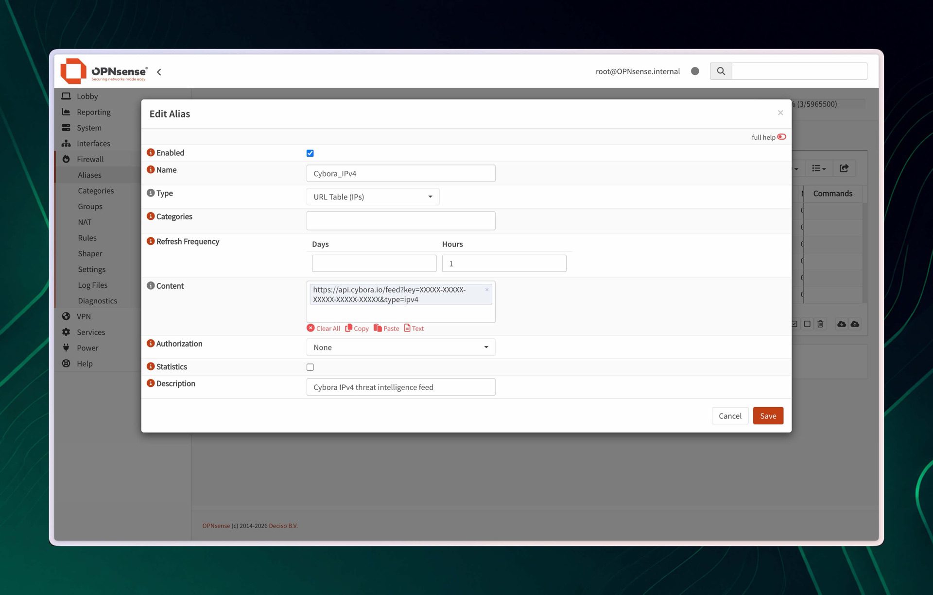Click the Authorization info icon

(151, 343)
